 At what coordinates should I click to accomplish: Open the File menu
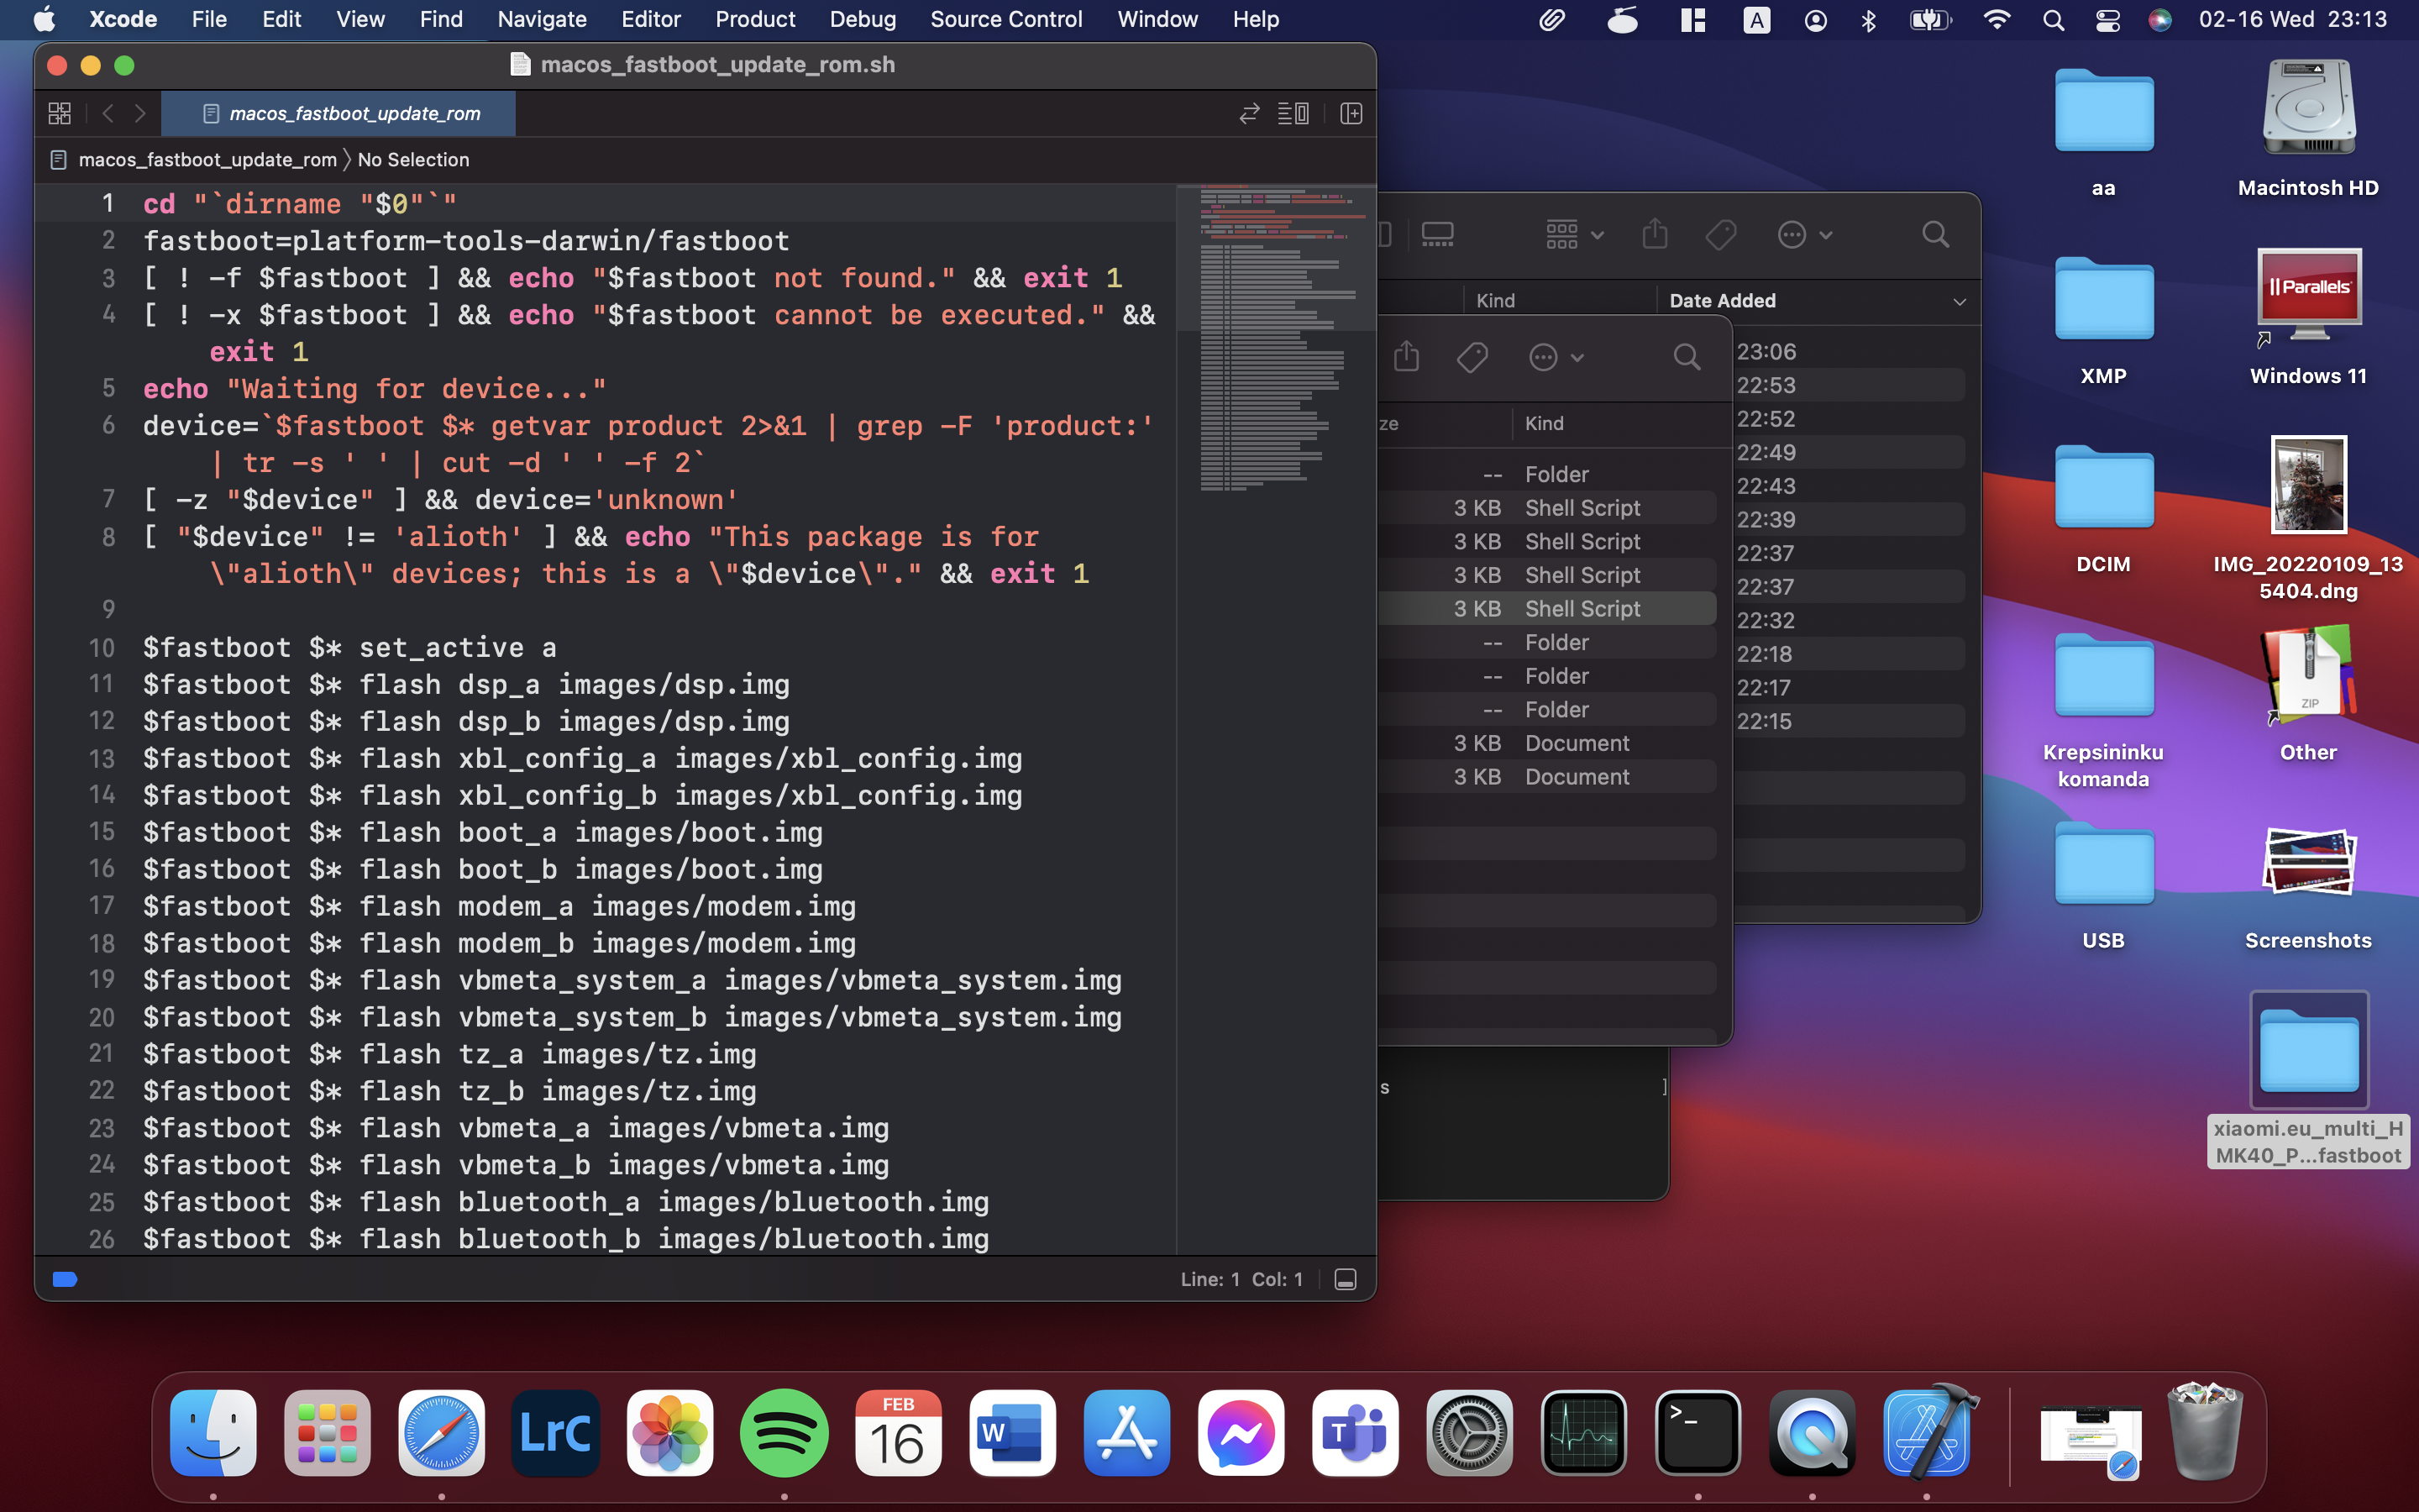point(209,19)
